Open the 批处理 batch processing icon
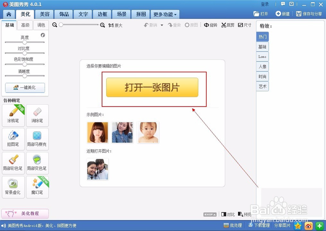 tap(233, 225)
